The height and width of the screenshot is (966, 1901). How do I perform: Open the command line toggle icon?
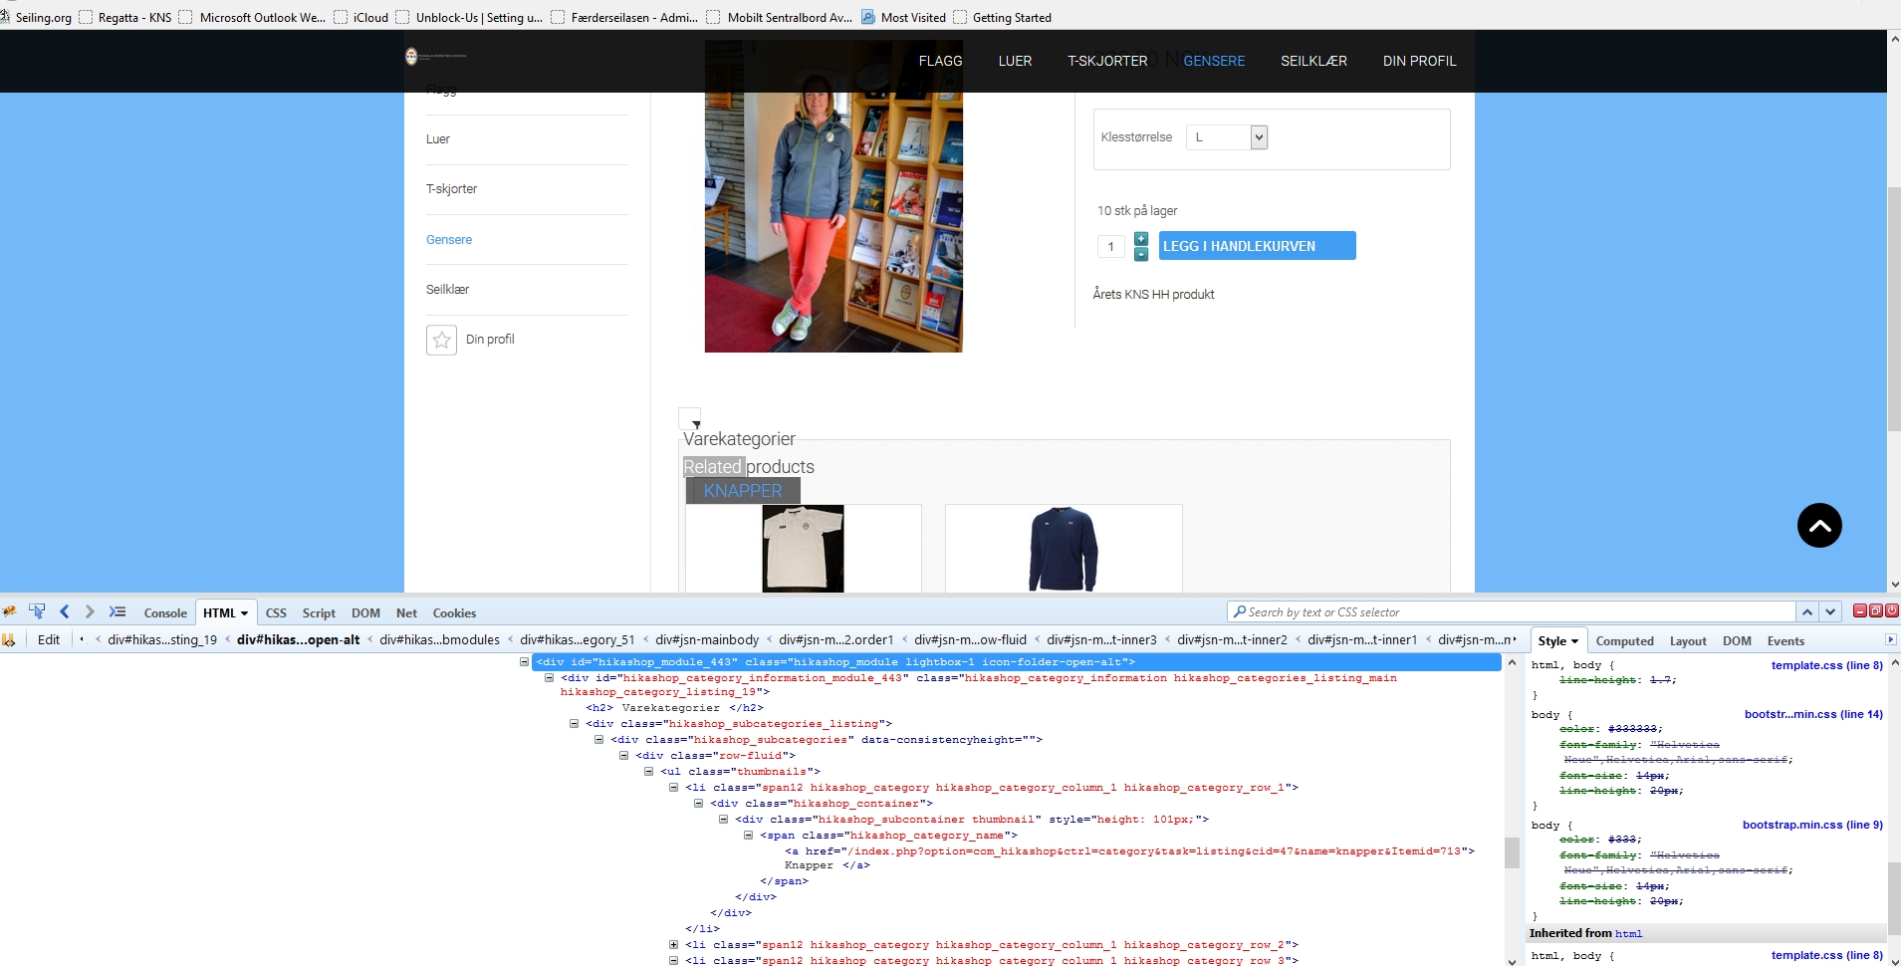[x=118, y=611]
